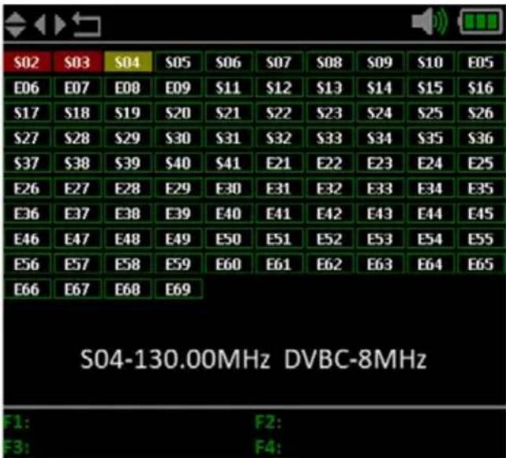Screen dimensions: 506x458
Task: Select channel E68
Action: point(128,289)
